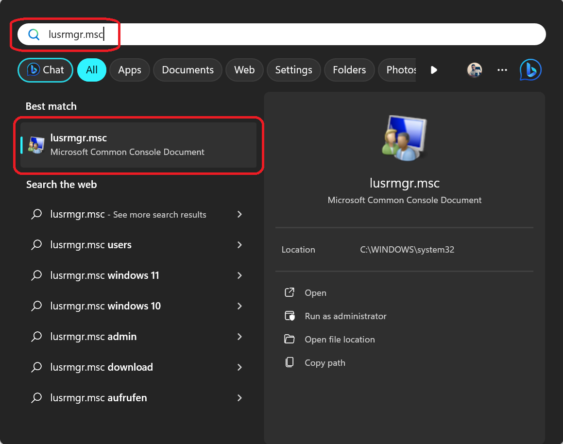
Task: Choose Copy path action
Action: (x=325, y=363)
